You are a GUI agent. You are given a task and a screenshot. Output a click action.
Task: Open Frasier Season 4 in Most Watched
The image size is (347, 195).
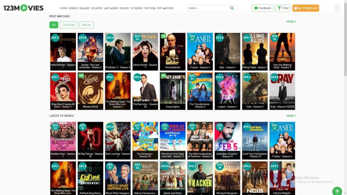click(x=200, y=51)
